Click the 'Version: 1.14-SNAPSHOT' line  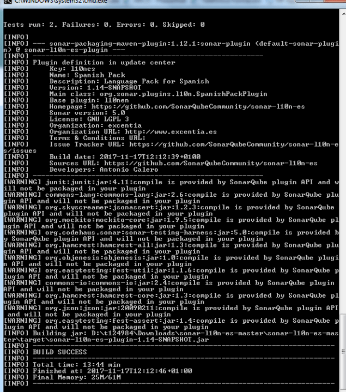pos(95,88)
